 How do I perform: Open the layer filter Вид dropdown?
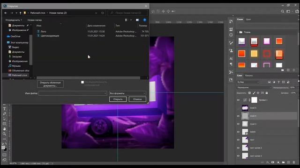[248, 82]
